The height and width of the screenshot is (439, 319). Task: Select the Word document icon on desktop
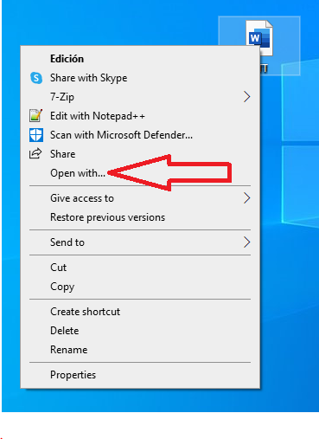259,38
